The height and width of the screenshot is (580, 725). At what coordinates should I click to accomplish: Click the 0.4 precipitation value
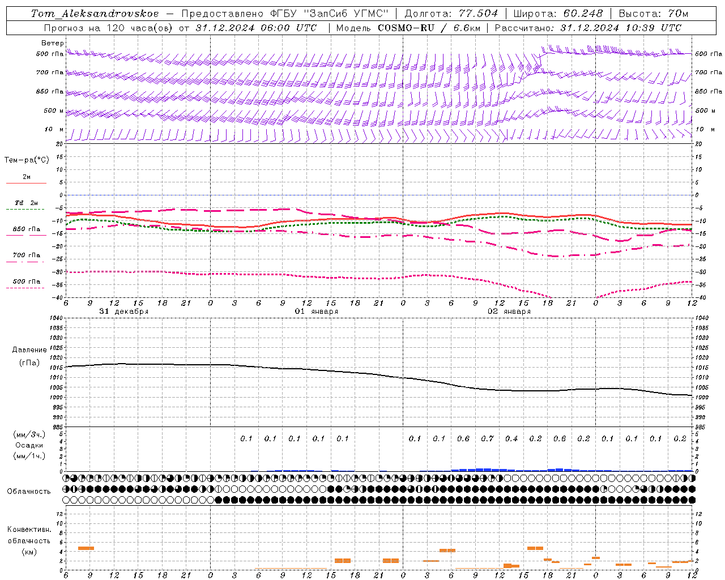point(511,438)
